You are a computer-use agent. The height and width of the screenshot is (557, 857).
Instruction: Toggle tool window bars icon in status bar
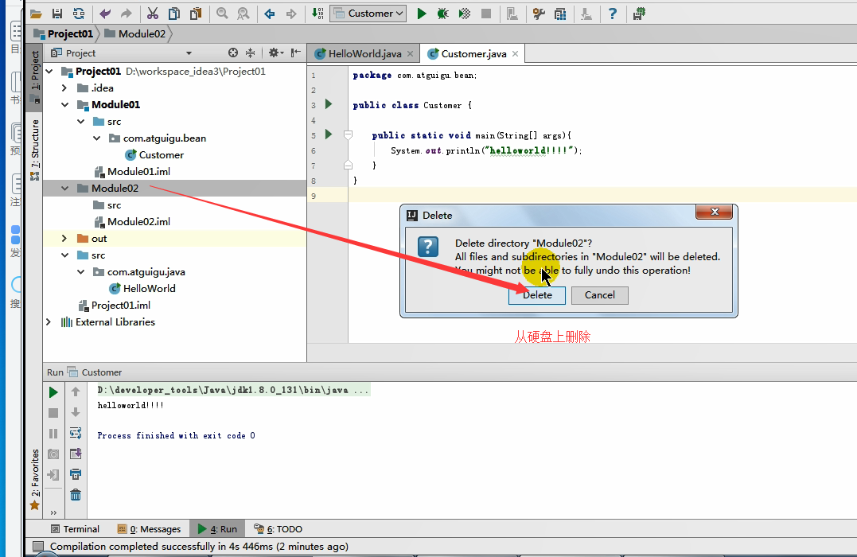click(x=38, y=546)
